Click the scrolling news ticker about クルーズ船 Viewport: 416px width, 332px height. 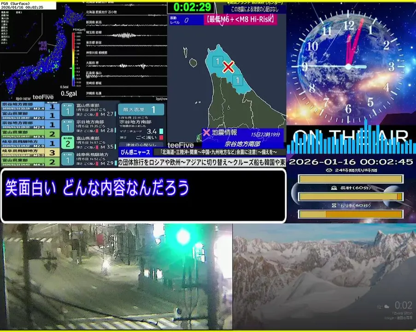pyautogui.click(x=202, y=162)
